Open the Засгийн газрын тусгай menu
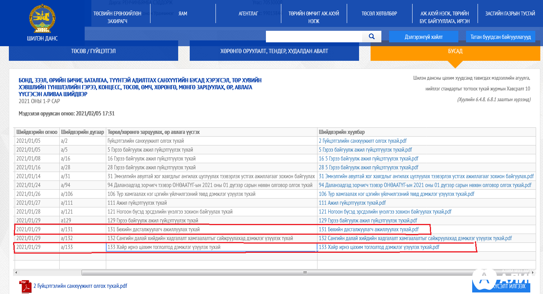Viewport: 543px width, 294px height. pyautogui.click(x=510, y=13)
